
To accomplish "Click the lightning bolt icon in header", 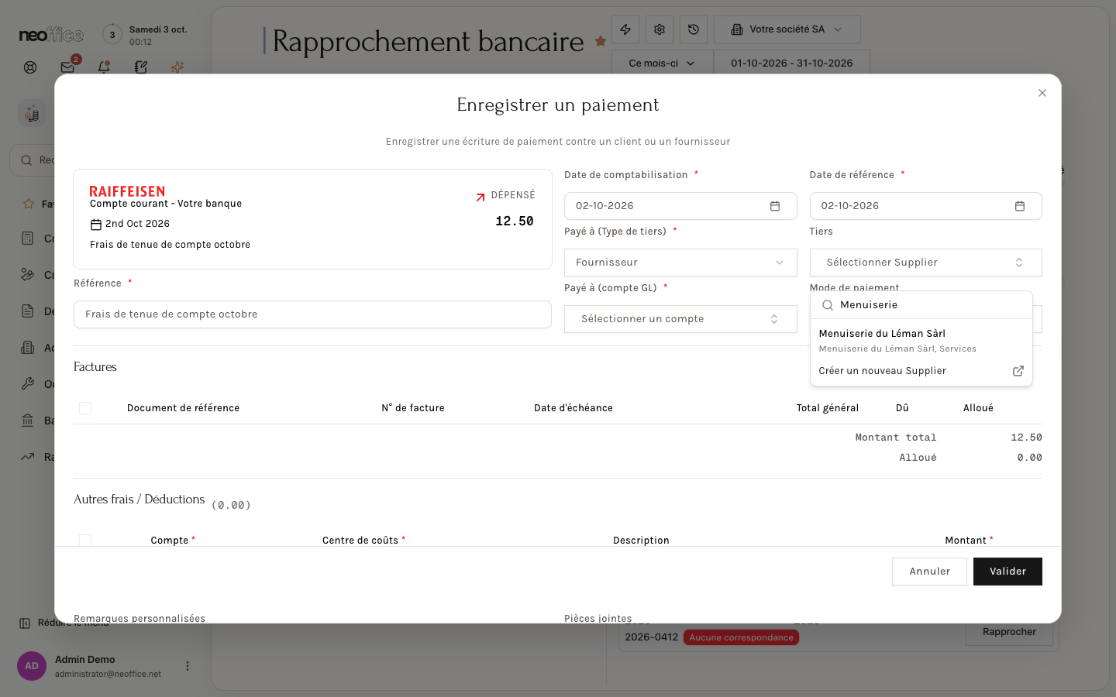I will coord(625,29).
